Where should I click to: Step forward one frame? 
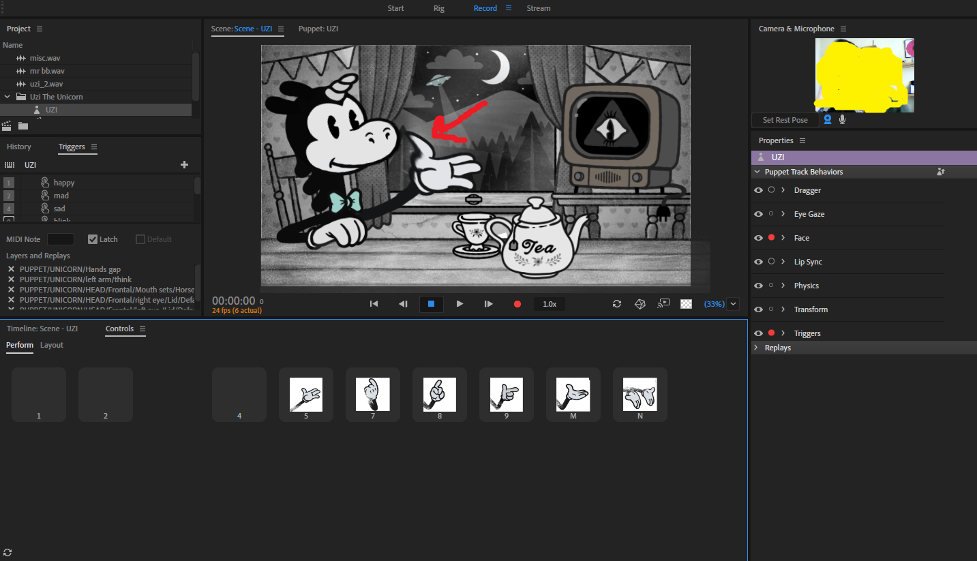[488, 304]
